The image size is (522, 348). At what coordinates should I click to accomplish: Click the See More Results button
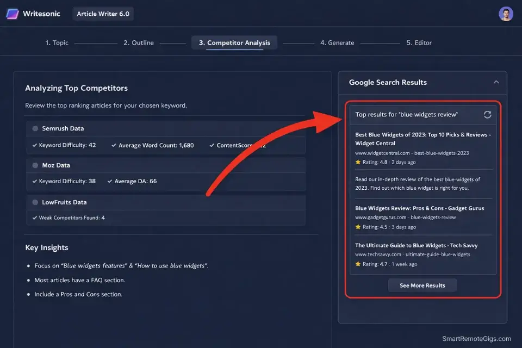point(422,285)
